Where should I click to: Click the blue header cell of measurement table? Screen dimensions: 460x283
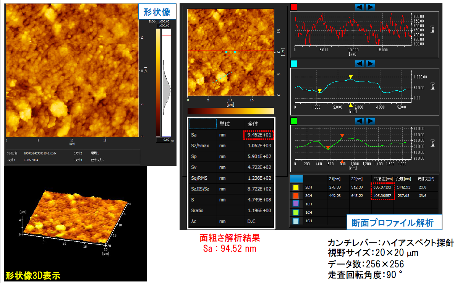pyautogui.click(x=296, y=179)
